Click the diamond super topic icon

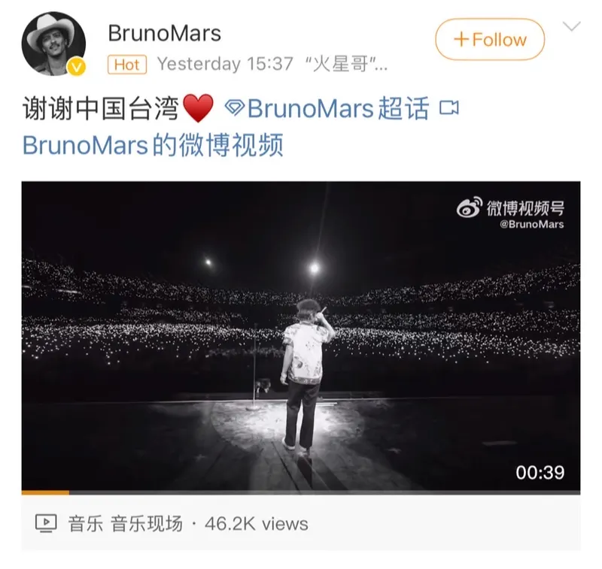coord(235,107)
